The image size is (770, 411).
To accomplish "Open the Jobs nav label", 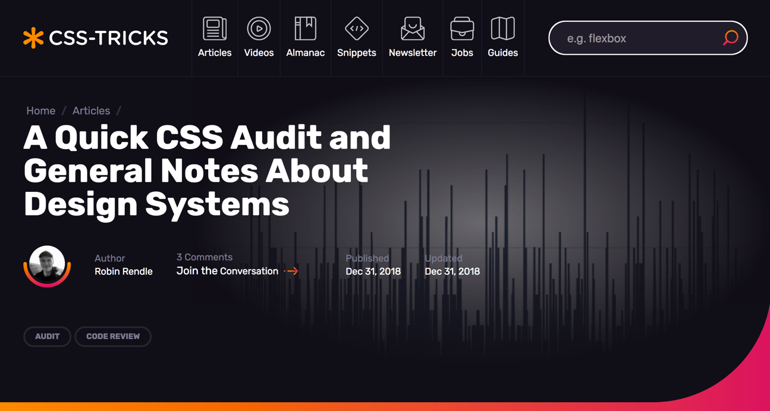I will click(462, 53).
